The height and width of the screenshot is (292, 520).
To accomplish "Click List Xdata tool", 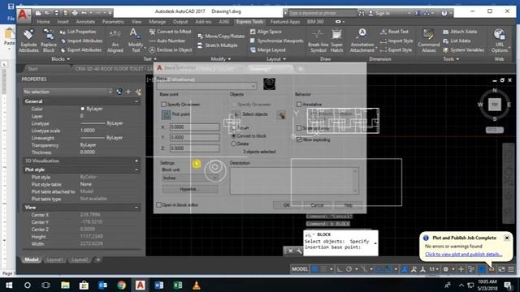I will point(457,41).
